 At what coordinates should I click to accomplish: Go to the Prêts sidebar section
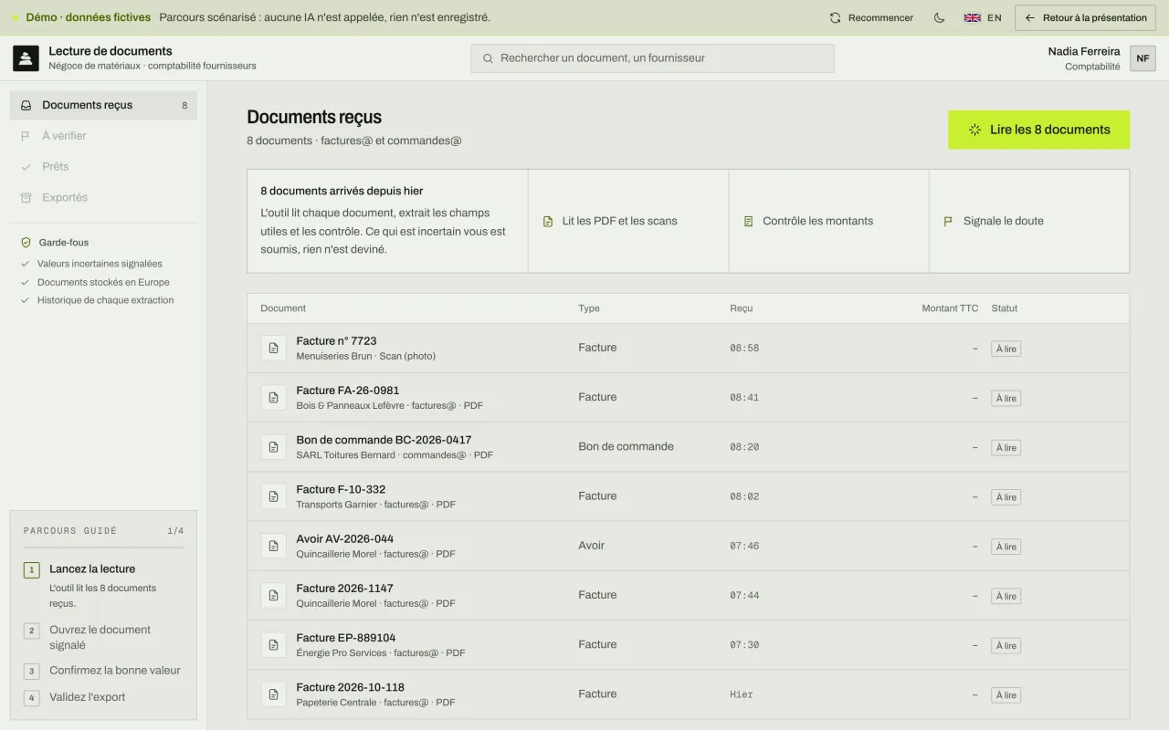(x=103, y=166)
